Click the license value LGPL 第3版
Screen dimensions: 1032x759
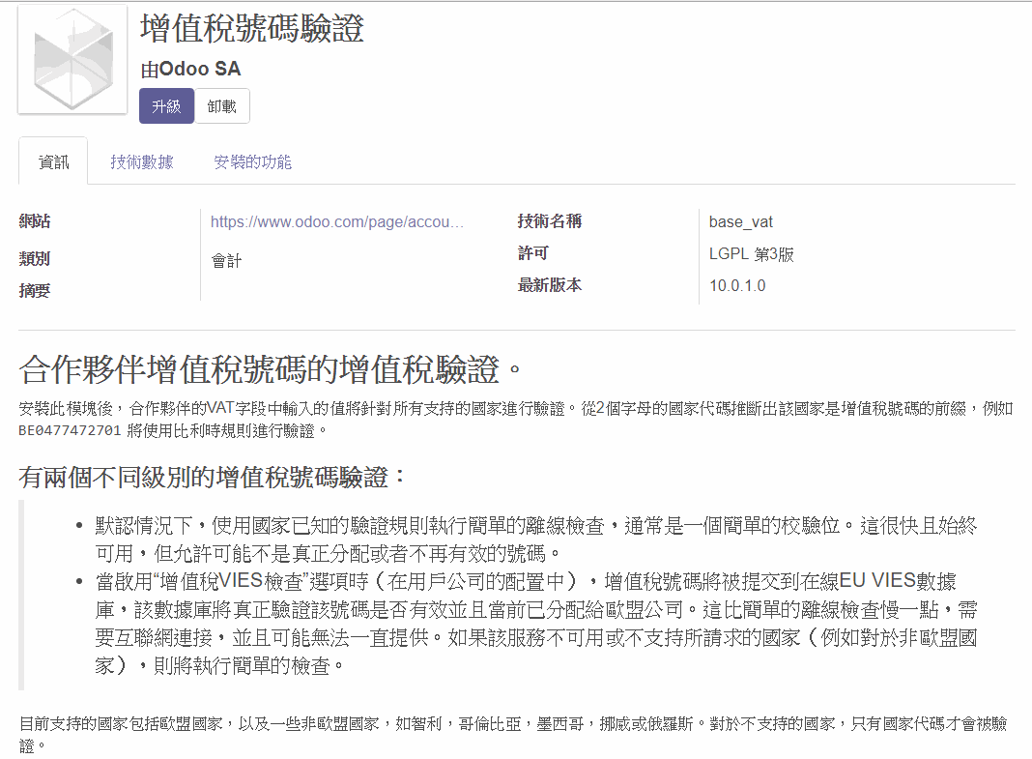(x=752, y=254)
